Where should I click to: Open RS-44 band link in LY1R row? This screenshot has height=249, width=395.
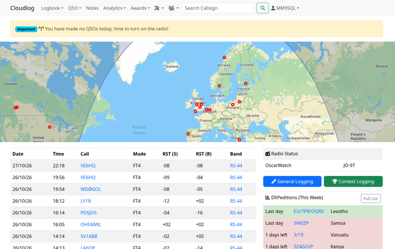click(236, 201)
